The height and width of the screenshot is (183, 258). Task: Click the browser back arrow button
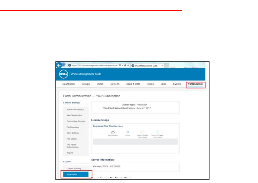(59, 65)
